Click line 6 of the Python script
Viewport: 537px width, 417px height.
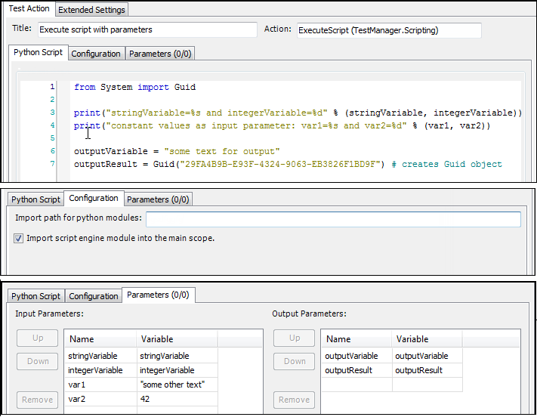(177, 151)
